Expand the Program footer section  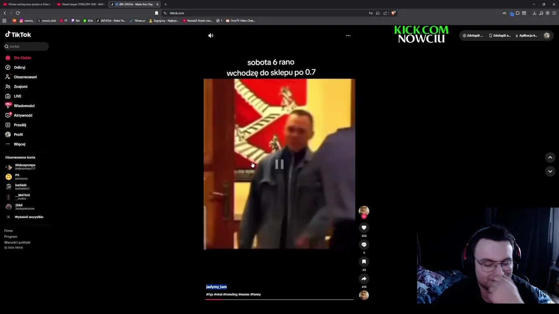pyautogui.click(x=10, y=236)
